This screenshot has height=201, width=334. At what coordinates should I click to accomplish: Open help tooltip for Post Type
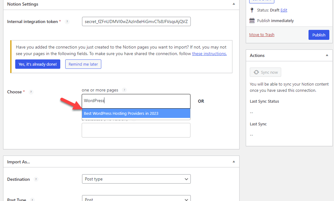(x=32, y=200)
